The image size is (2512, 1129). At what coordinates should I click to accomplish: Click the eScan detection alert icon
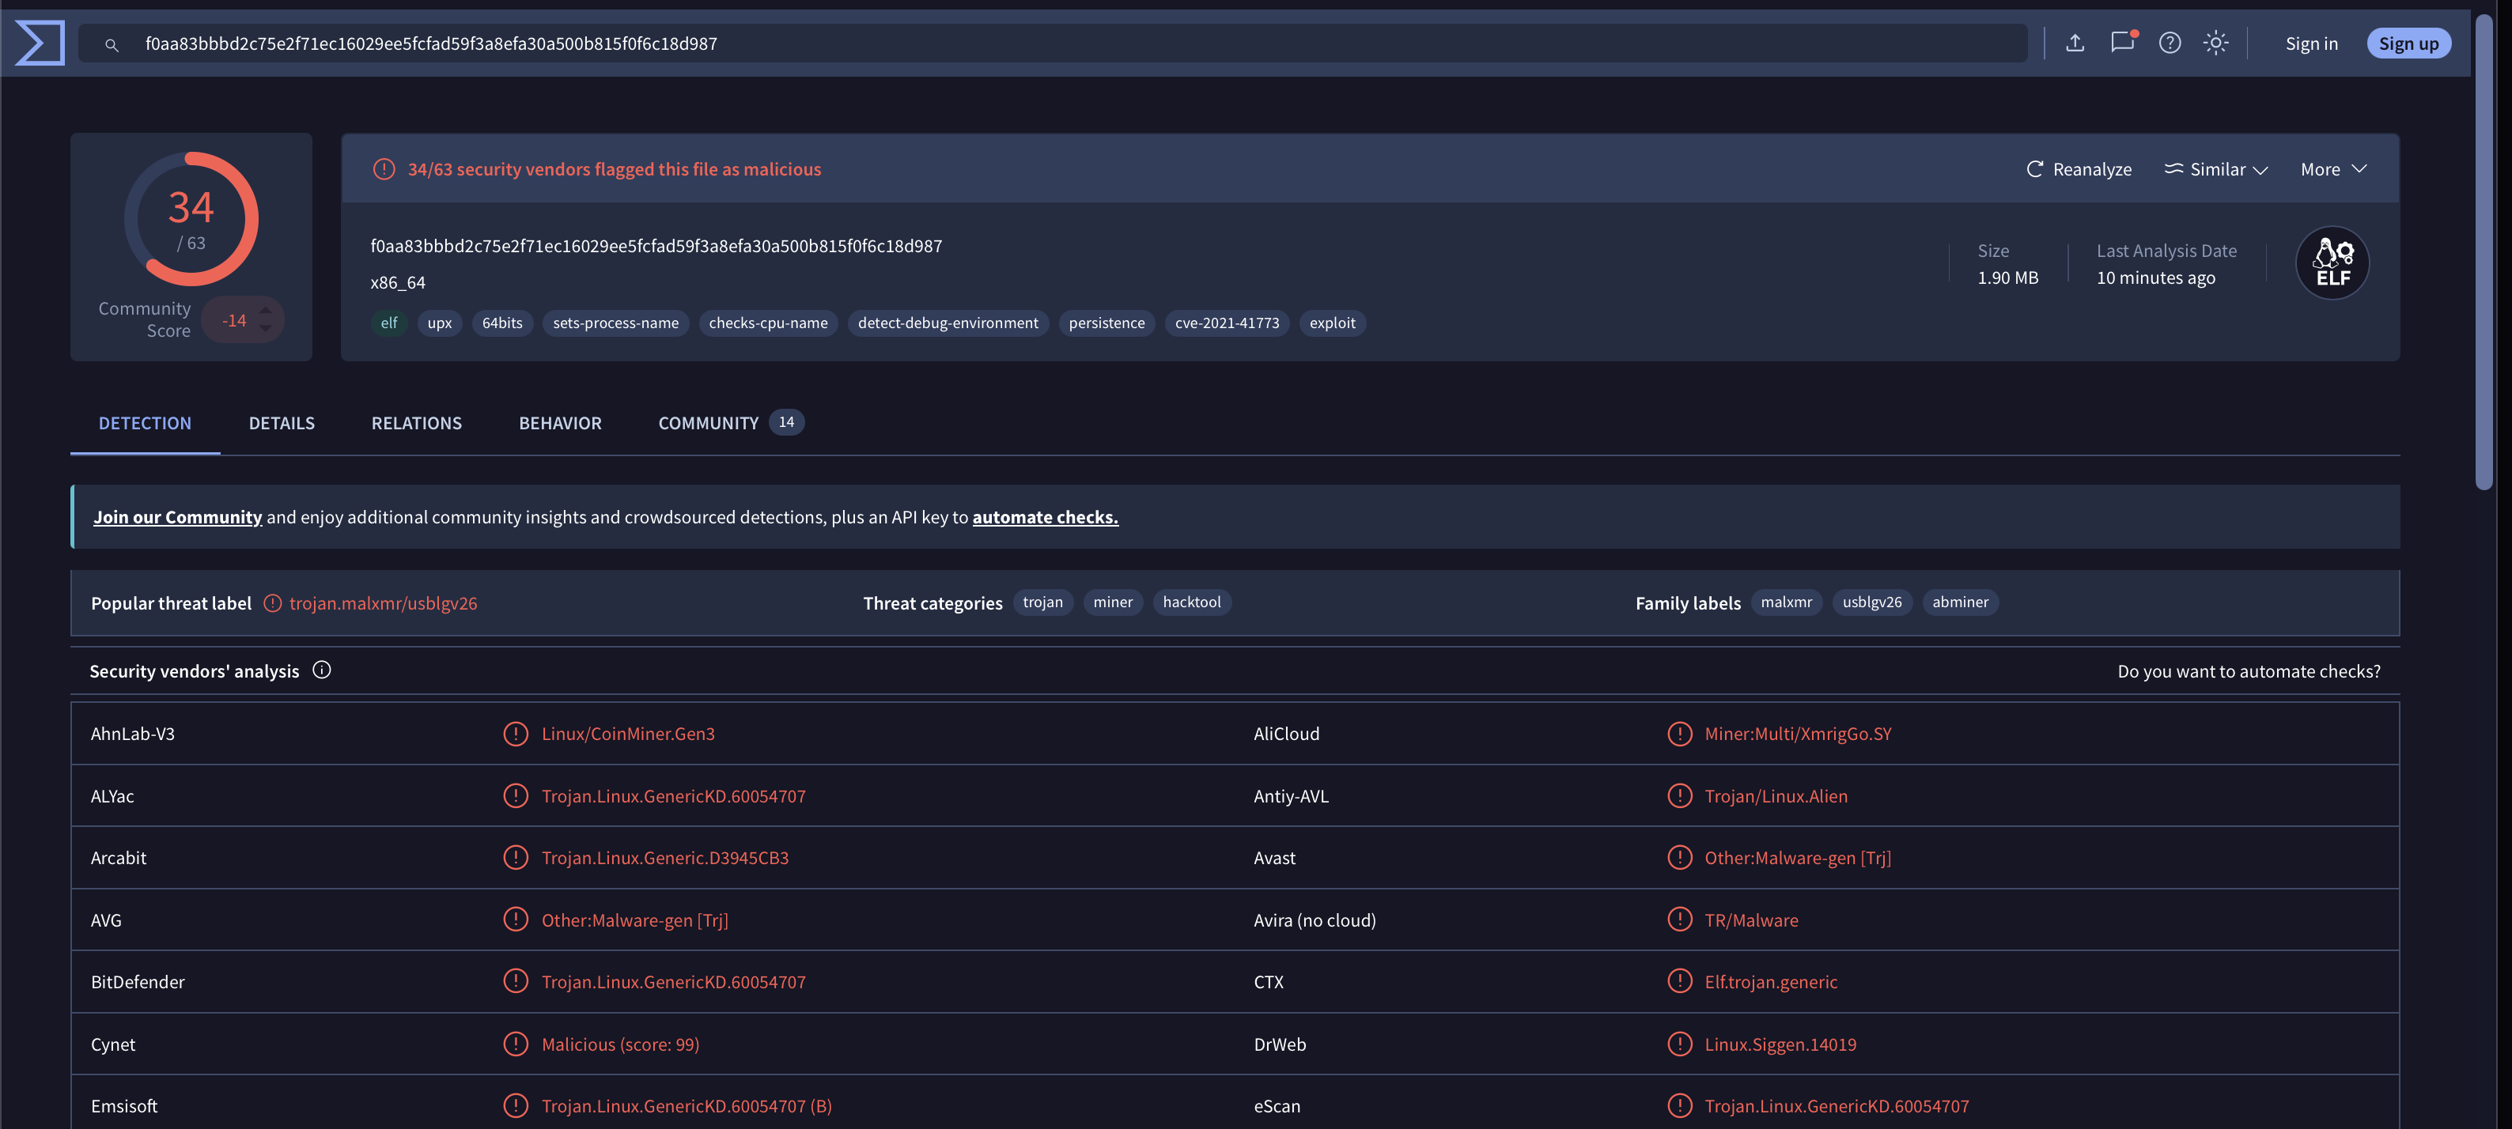coord(1679,1105)
